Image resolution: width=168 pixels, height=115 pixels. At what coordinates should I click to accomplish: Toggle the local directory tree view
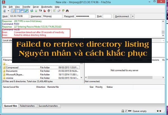[18, 11]
